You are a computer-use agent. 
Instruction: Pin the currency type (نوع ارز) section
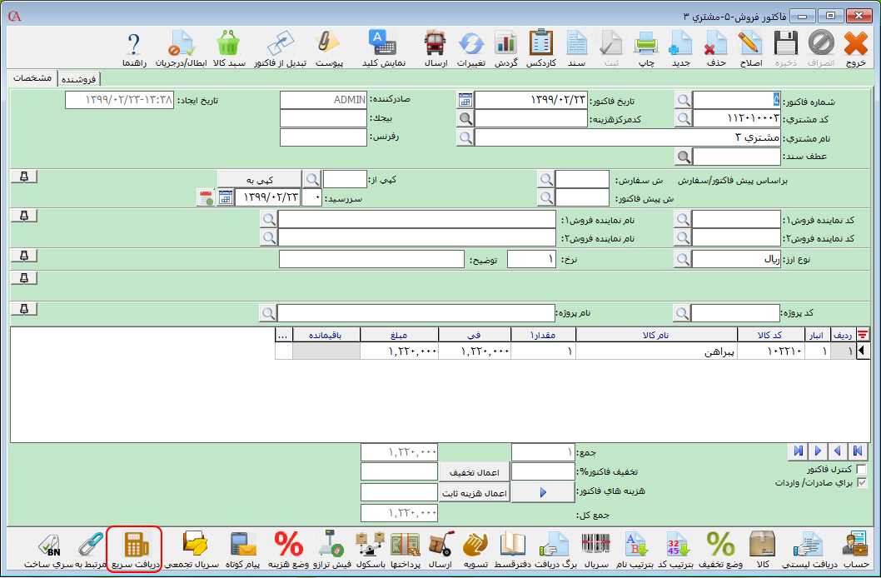(23, 255)
